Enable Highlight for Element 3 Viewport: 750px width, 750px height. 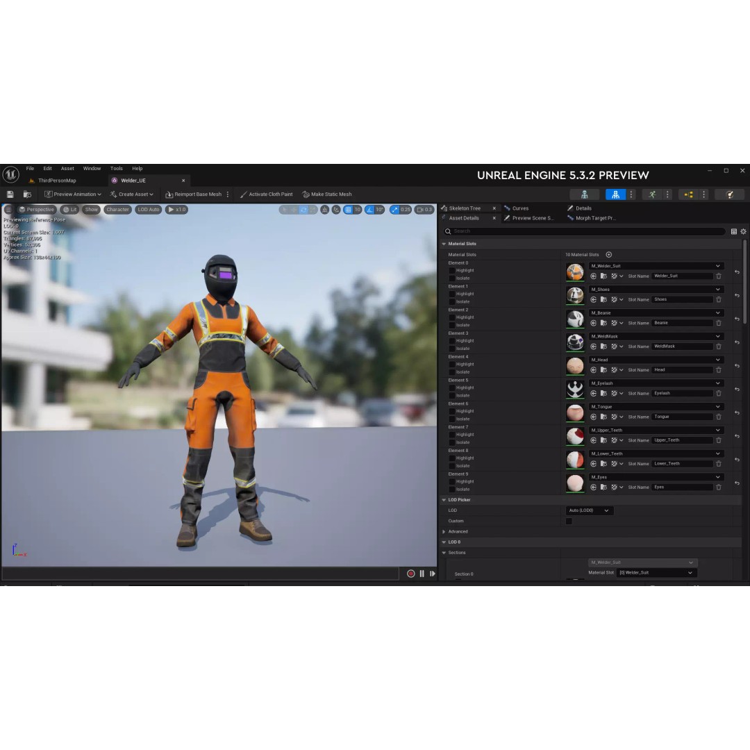coord(451,340)
